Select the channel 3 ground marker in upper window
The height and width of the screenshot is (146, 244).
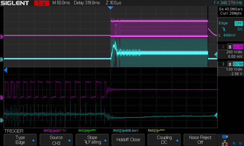pos(2,59)
